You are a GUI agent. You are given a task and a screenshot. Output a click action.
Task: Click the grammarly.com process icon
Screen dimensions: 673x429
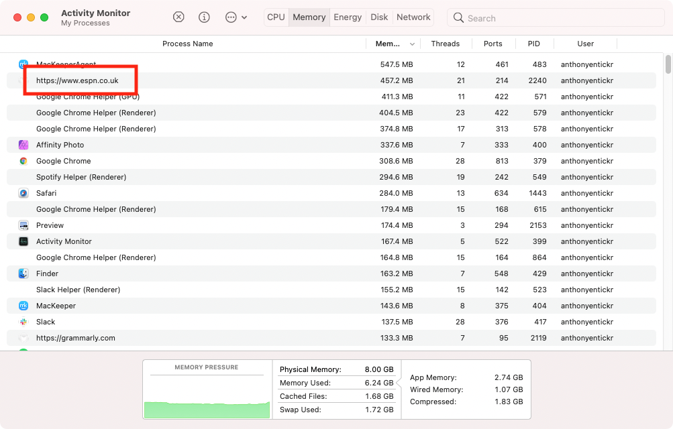23,338
